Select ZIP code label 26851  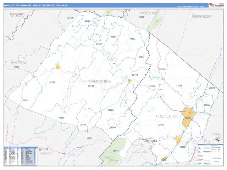click(89, 138)
